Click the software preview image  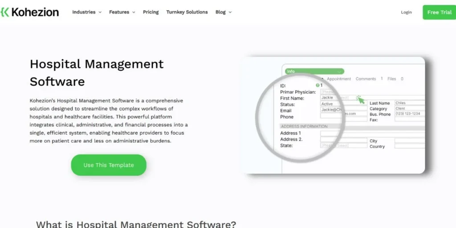coord(333,115)
